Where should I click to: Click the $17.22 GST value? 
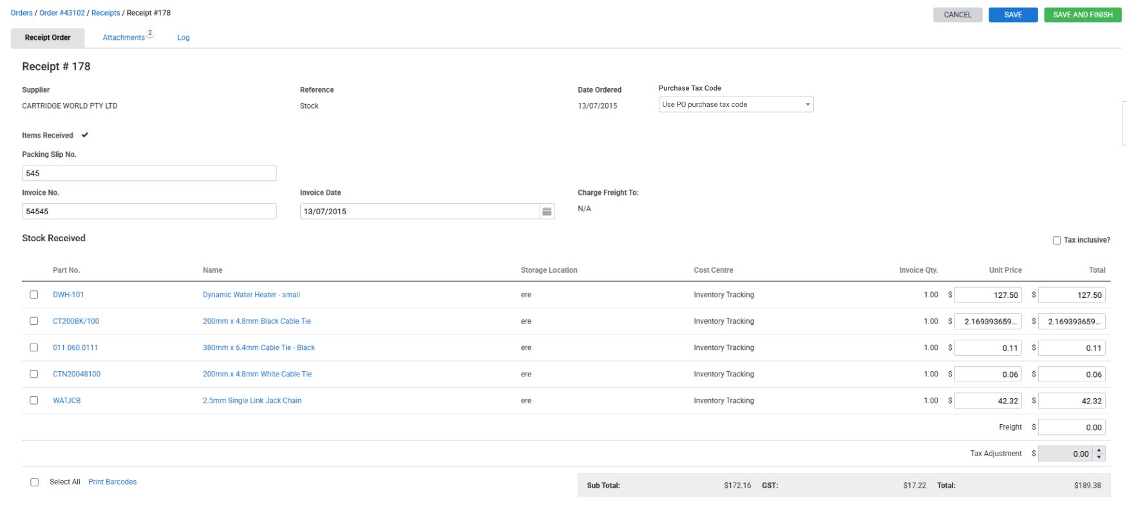pyautogui.click(x=914, y=485)
